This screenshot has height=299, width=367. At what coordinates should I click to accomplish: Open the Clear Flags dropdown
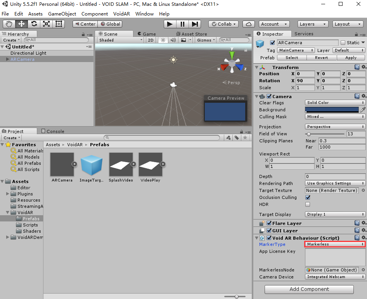335,102
